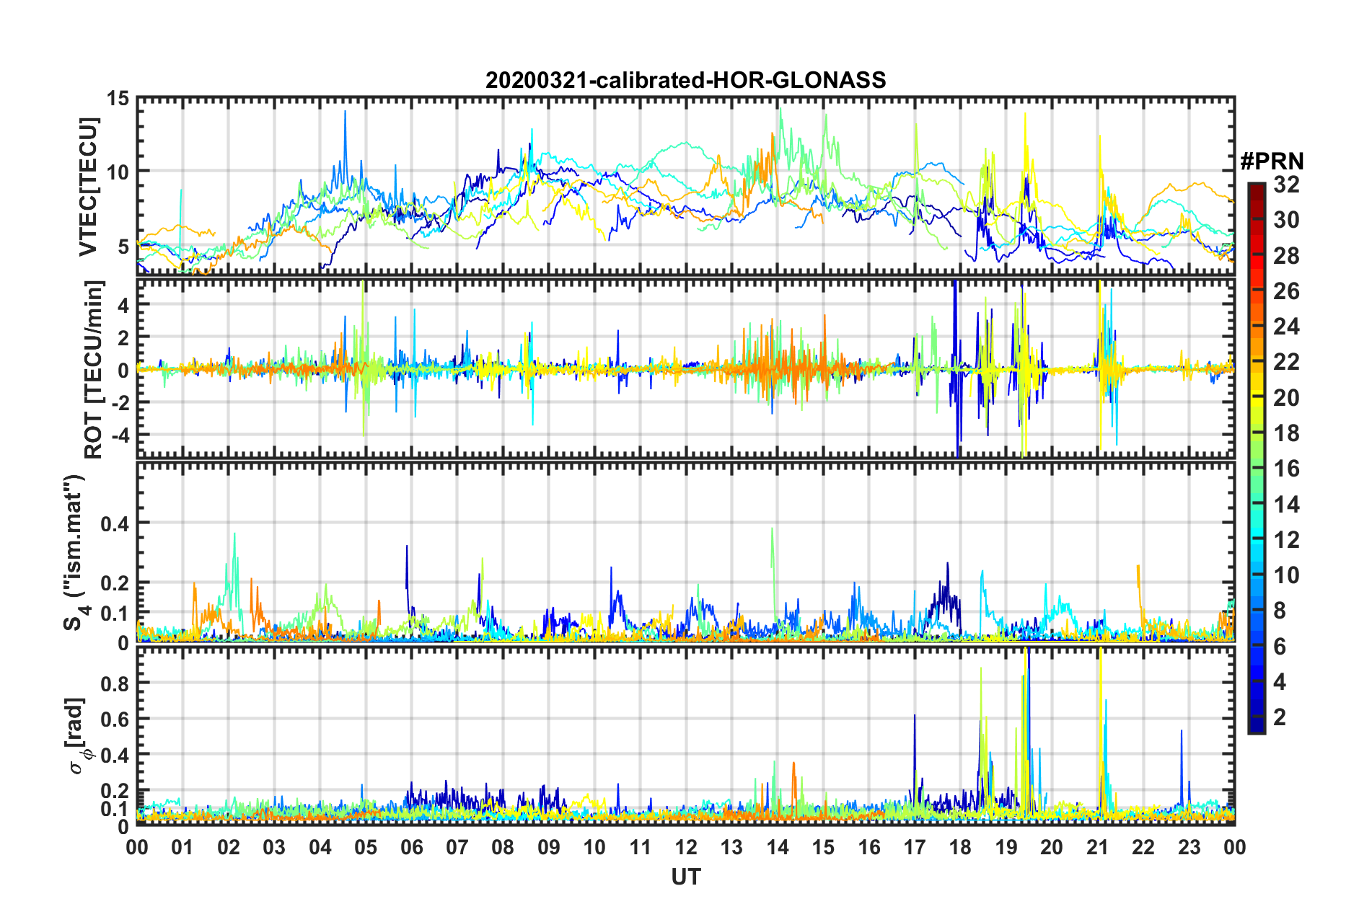This screenshot has height=917, width=1372.
Task: Click UT axis tick label 06
Action: (x=411, y=847)
